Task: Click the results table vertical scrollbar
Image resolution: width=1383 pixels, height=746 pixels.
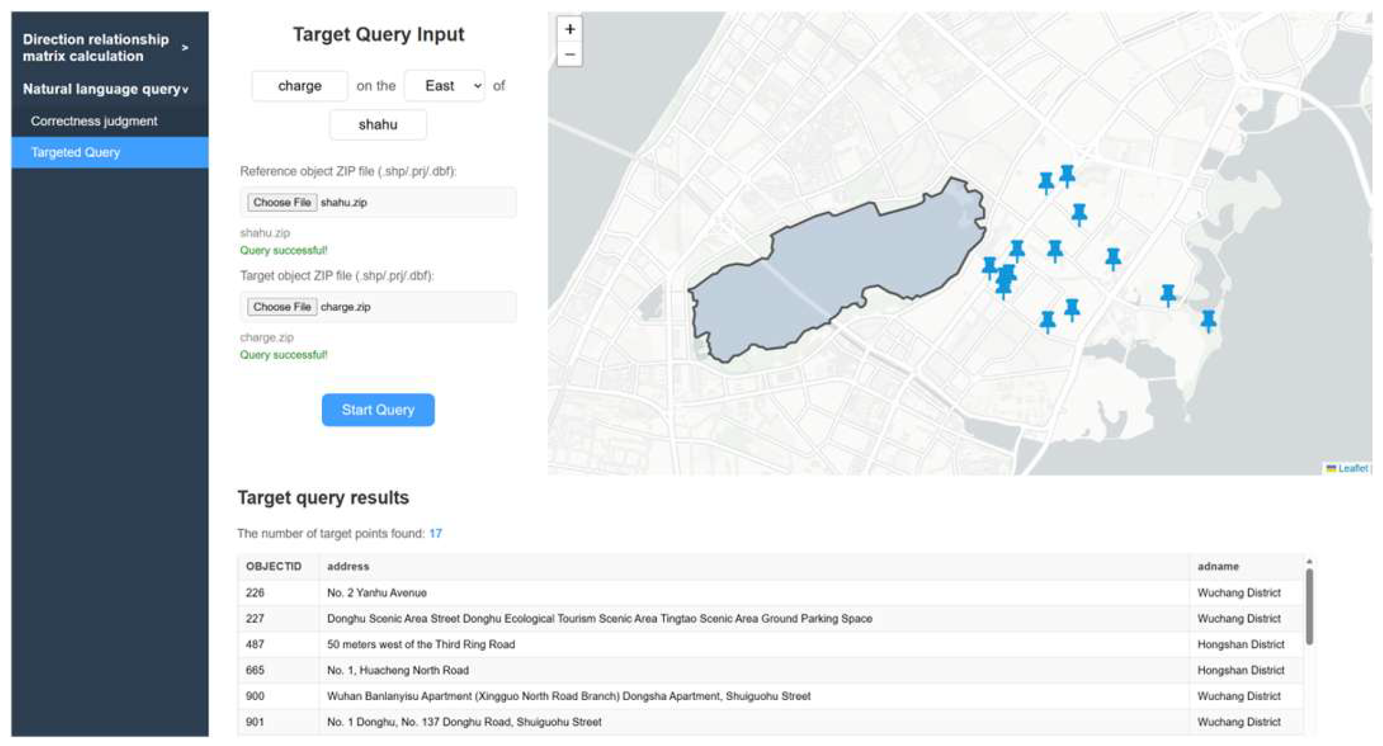Action: tap(1309, 607)
